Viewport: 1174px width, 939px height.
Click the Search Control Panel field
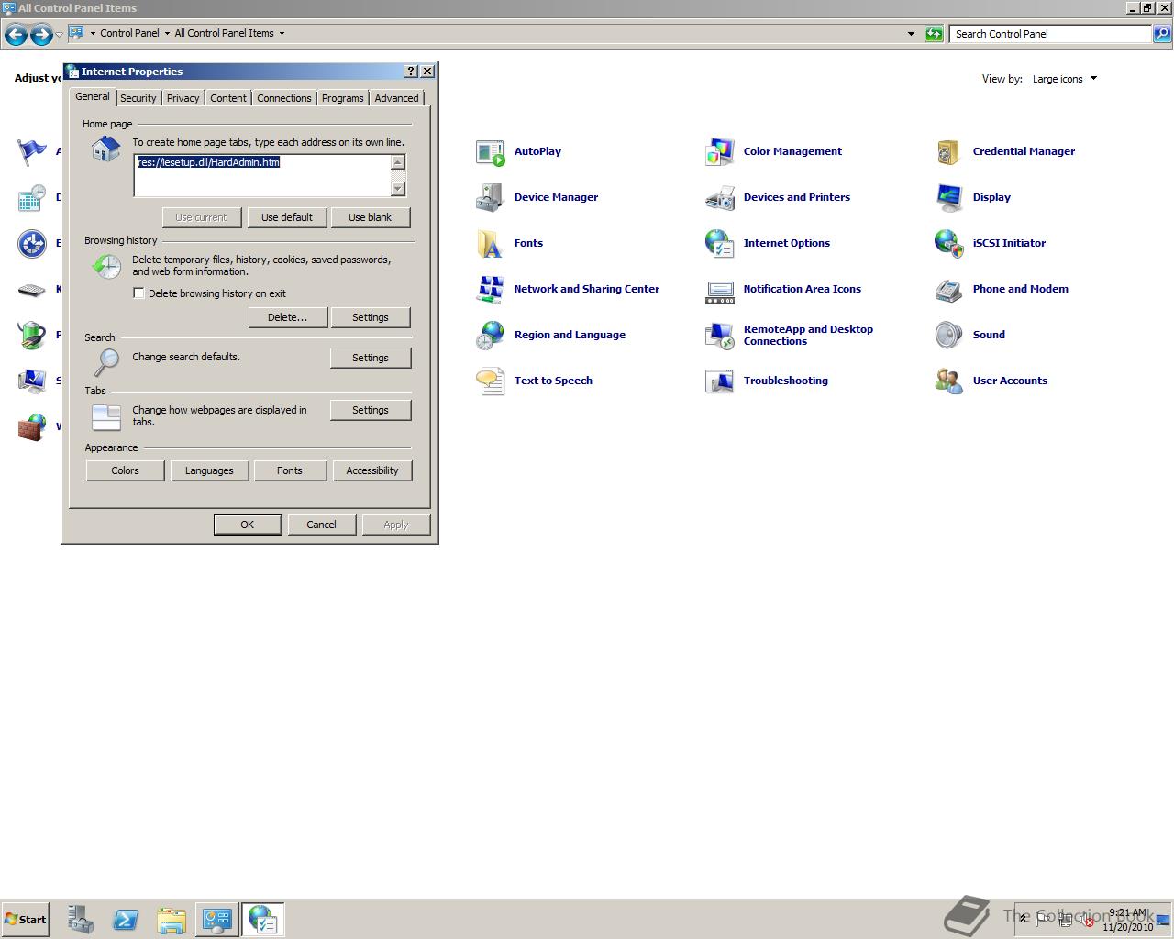tap(1050, 34)
